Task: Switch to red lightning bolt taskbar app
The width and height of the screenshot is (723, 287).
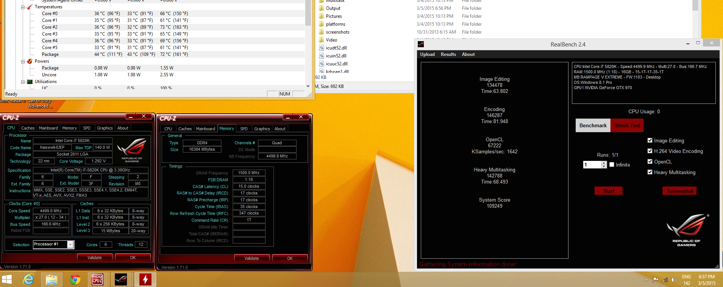Action: (x=145, y=280)
